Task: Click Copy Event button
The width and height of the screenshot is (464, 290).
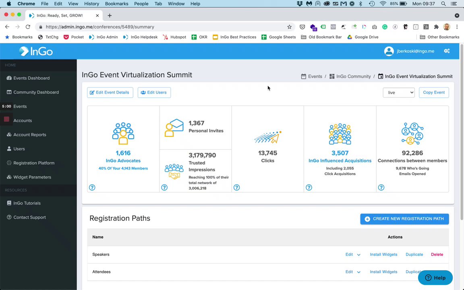Action: pos(434,93)
